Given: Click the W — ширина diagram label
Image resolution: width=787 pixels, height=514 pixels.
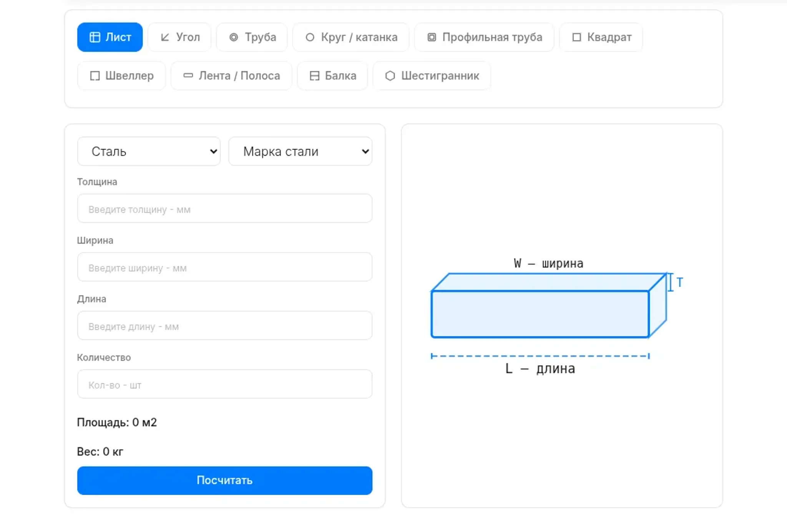Looking at the screenshot, I should [548, 264].
